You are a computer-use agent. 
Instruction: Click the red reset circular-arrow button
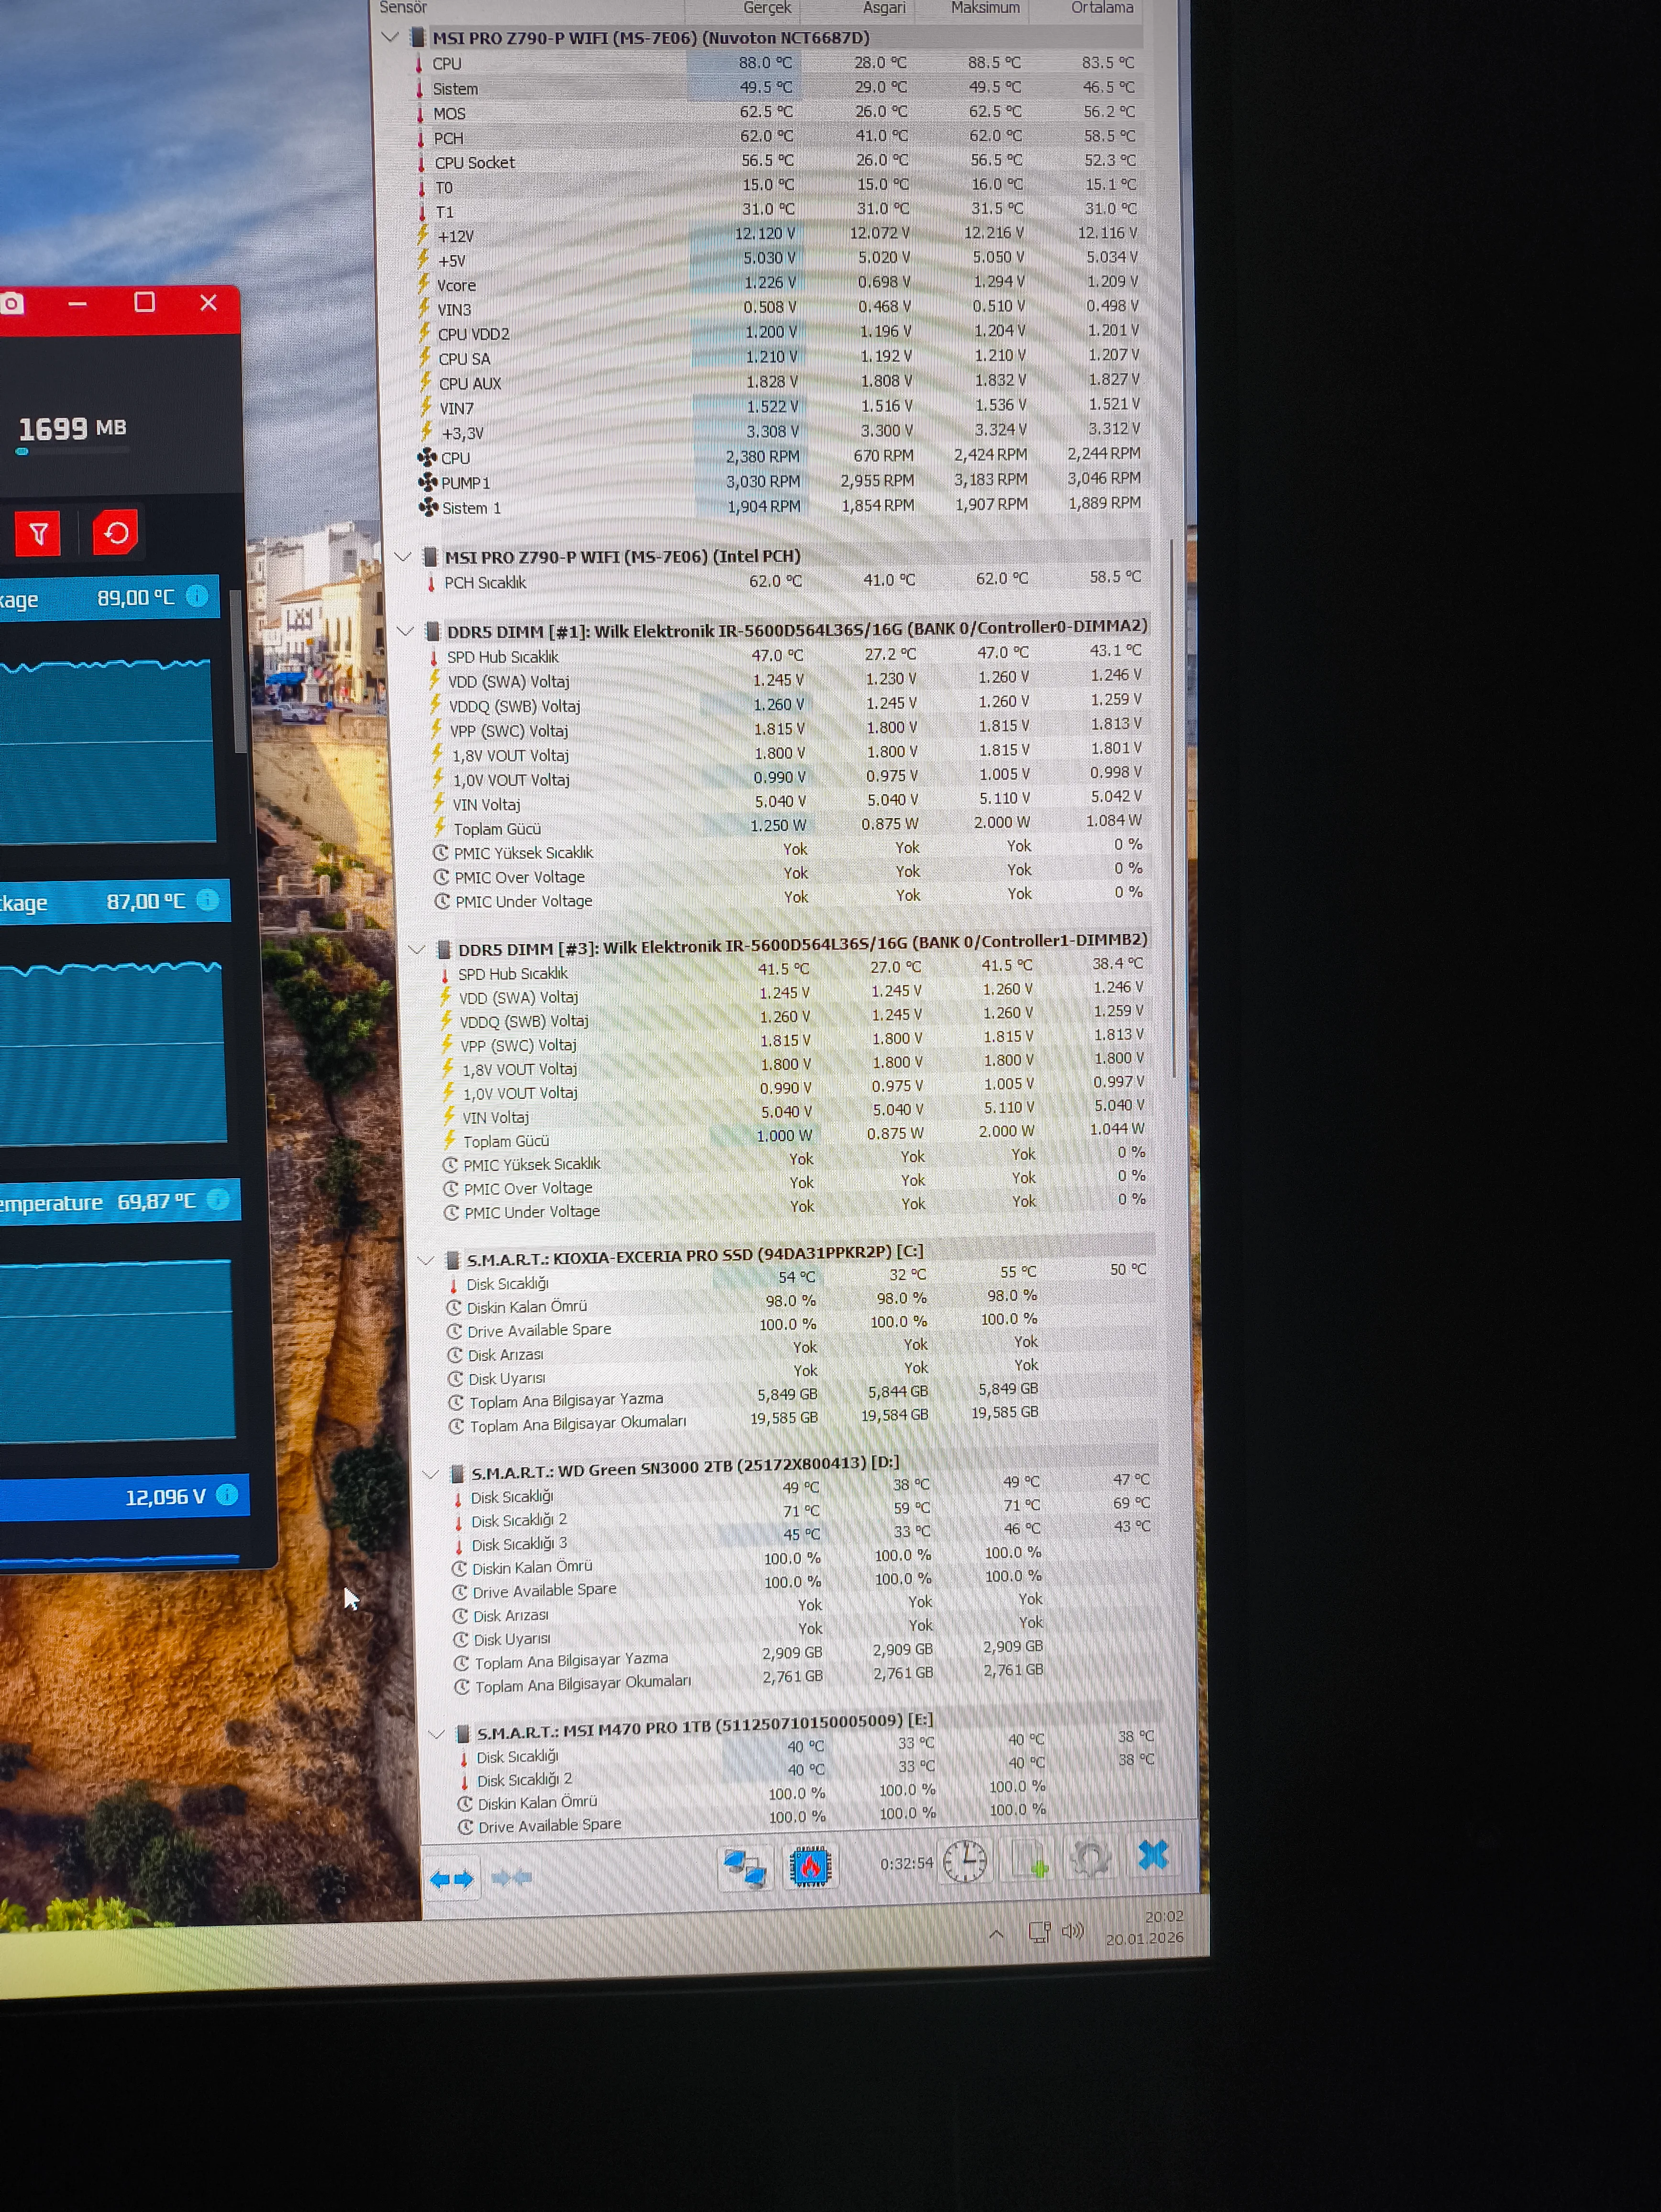pyautogui.click(x=116, y=532)
